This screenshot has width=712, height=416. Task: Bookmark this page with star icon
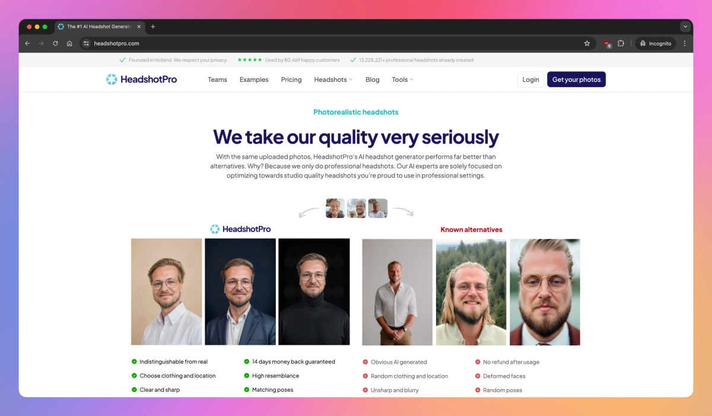587,43
